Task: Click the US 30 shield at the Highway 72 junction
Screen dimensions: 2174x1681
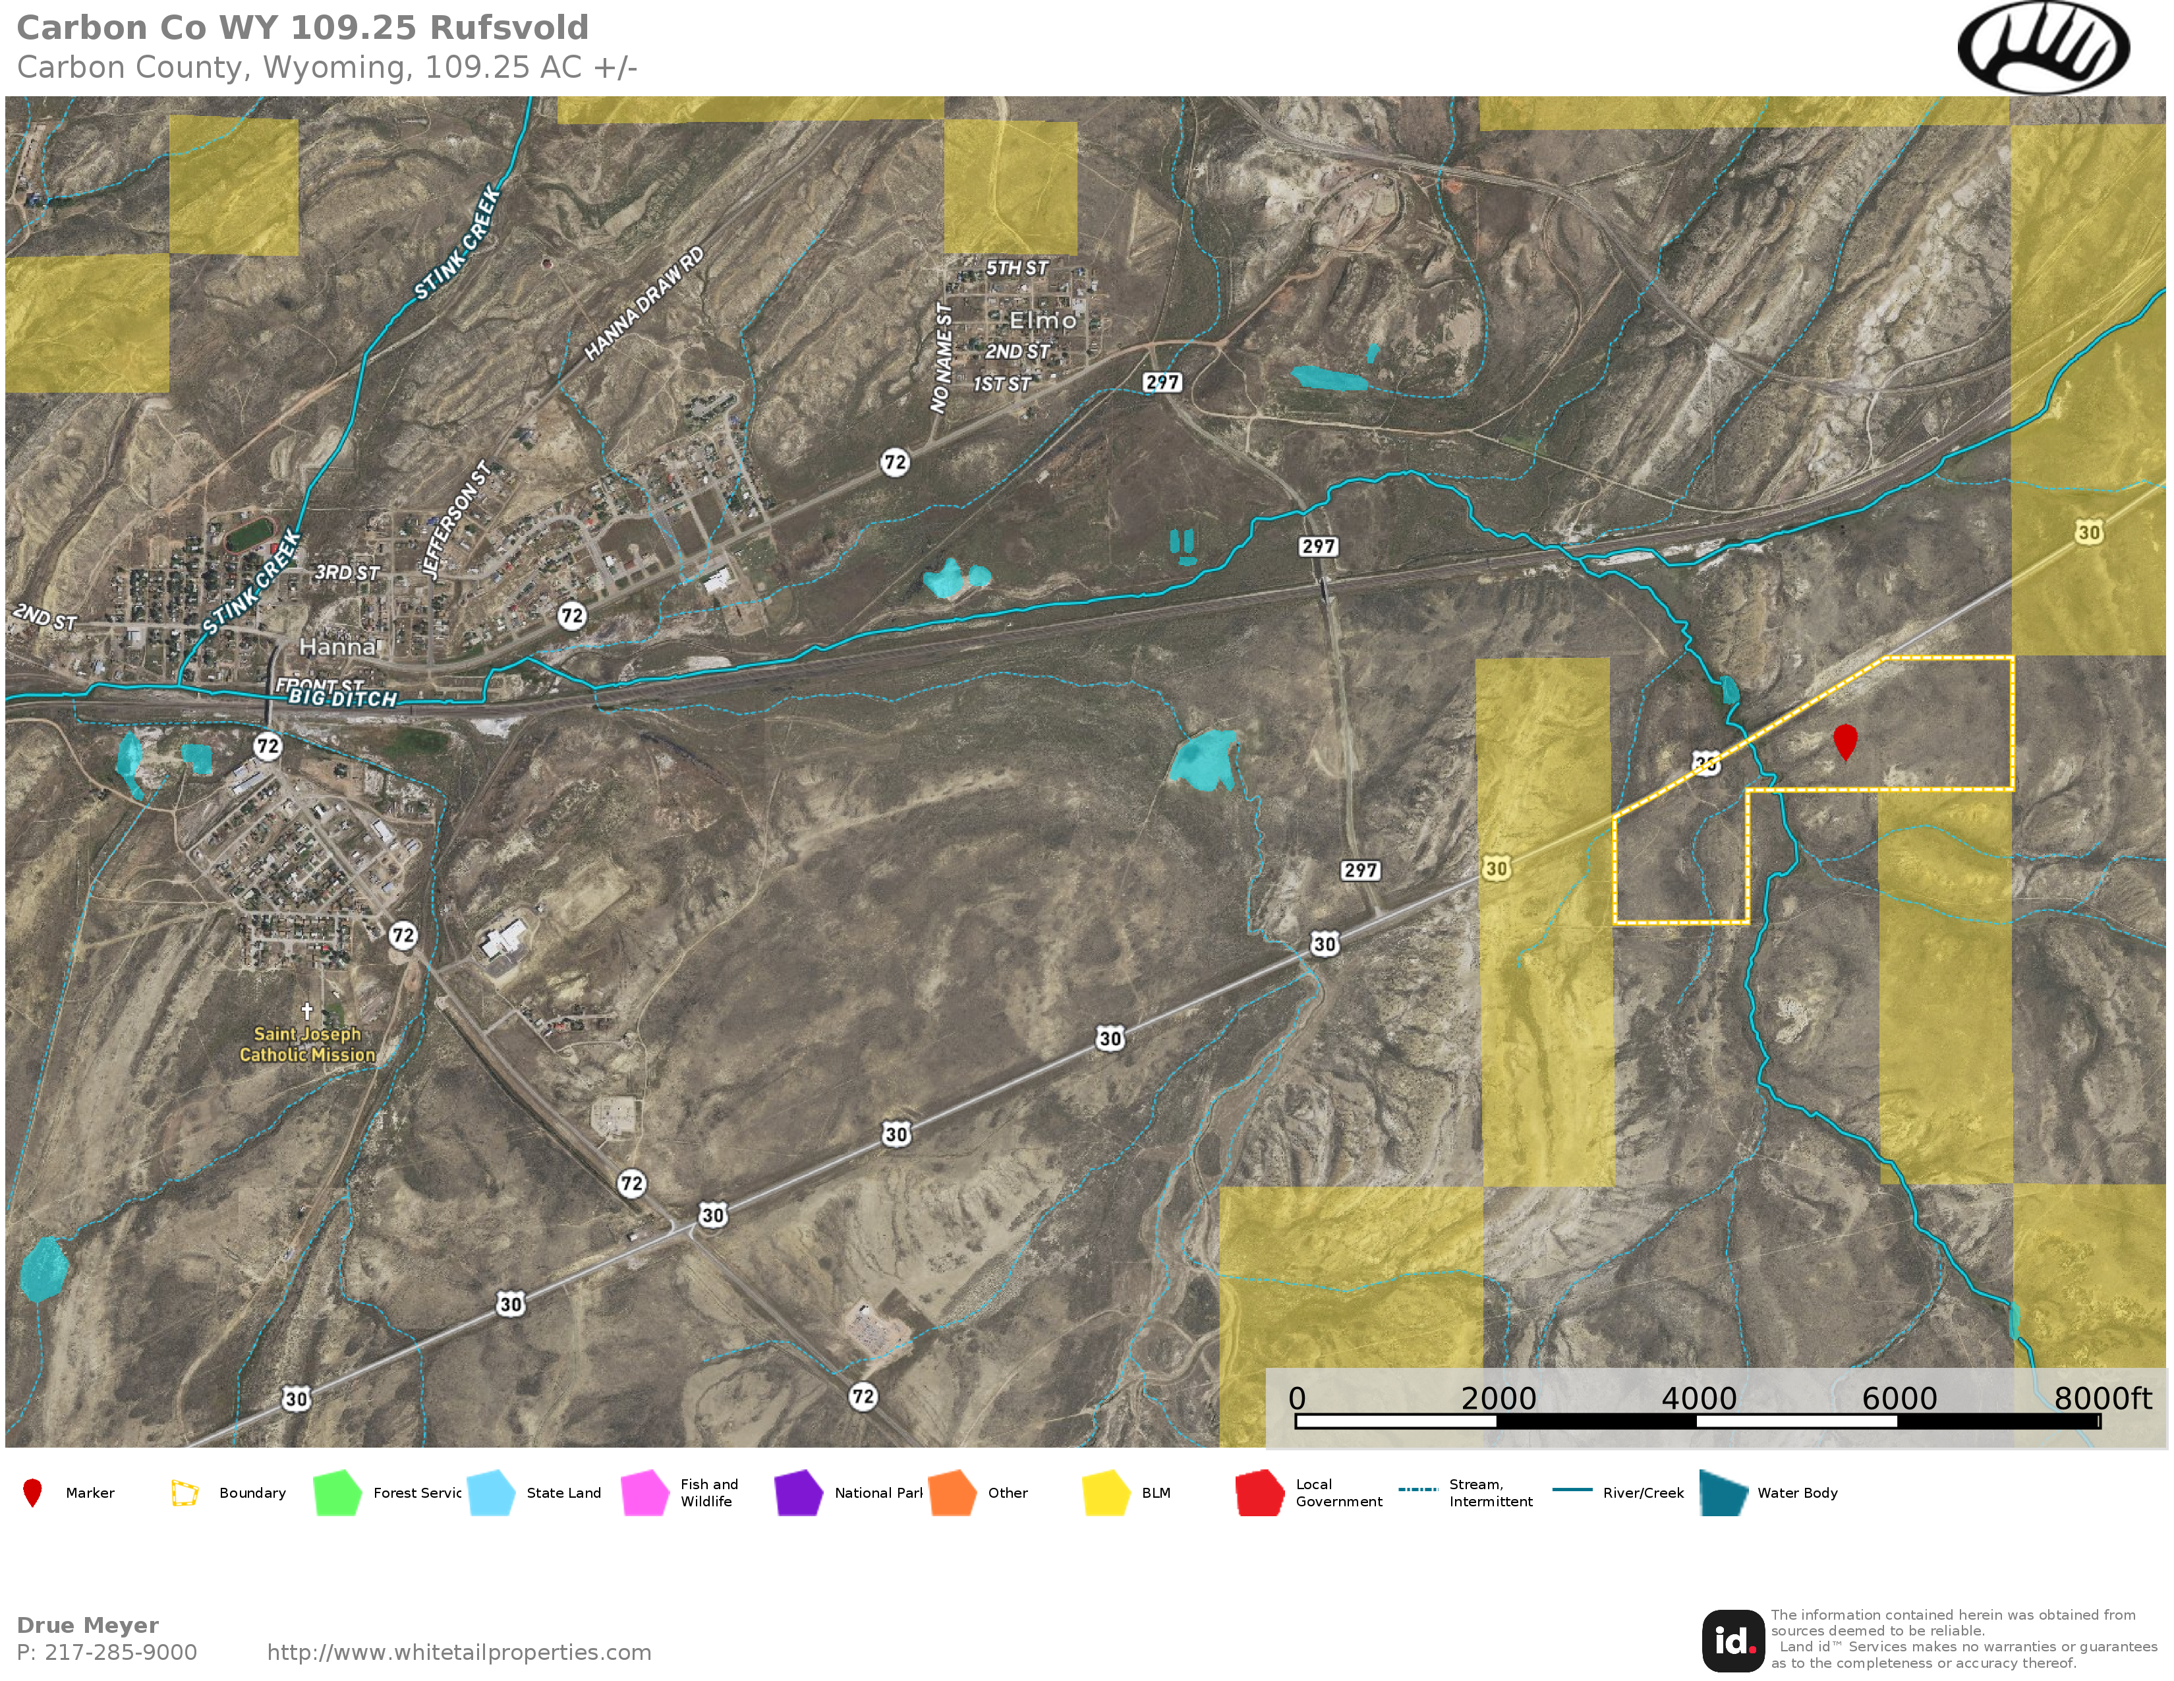Action: (x=713, y=1215)
